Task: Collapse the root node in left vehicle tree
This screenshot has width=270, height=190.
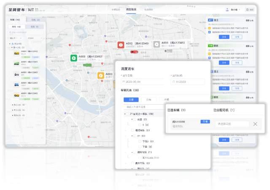Action: coord(10,44)
